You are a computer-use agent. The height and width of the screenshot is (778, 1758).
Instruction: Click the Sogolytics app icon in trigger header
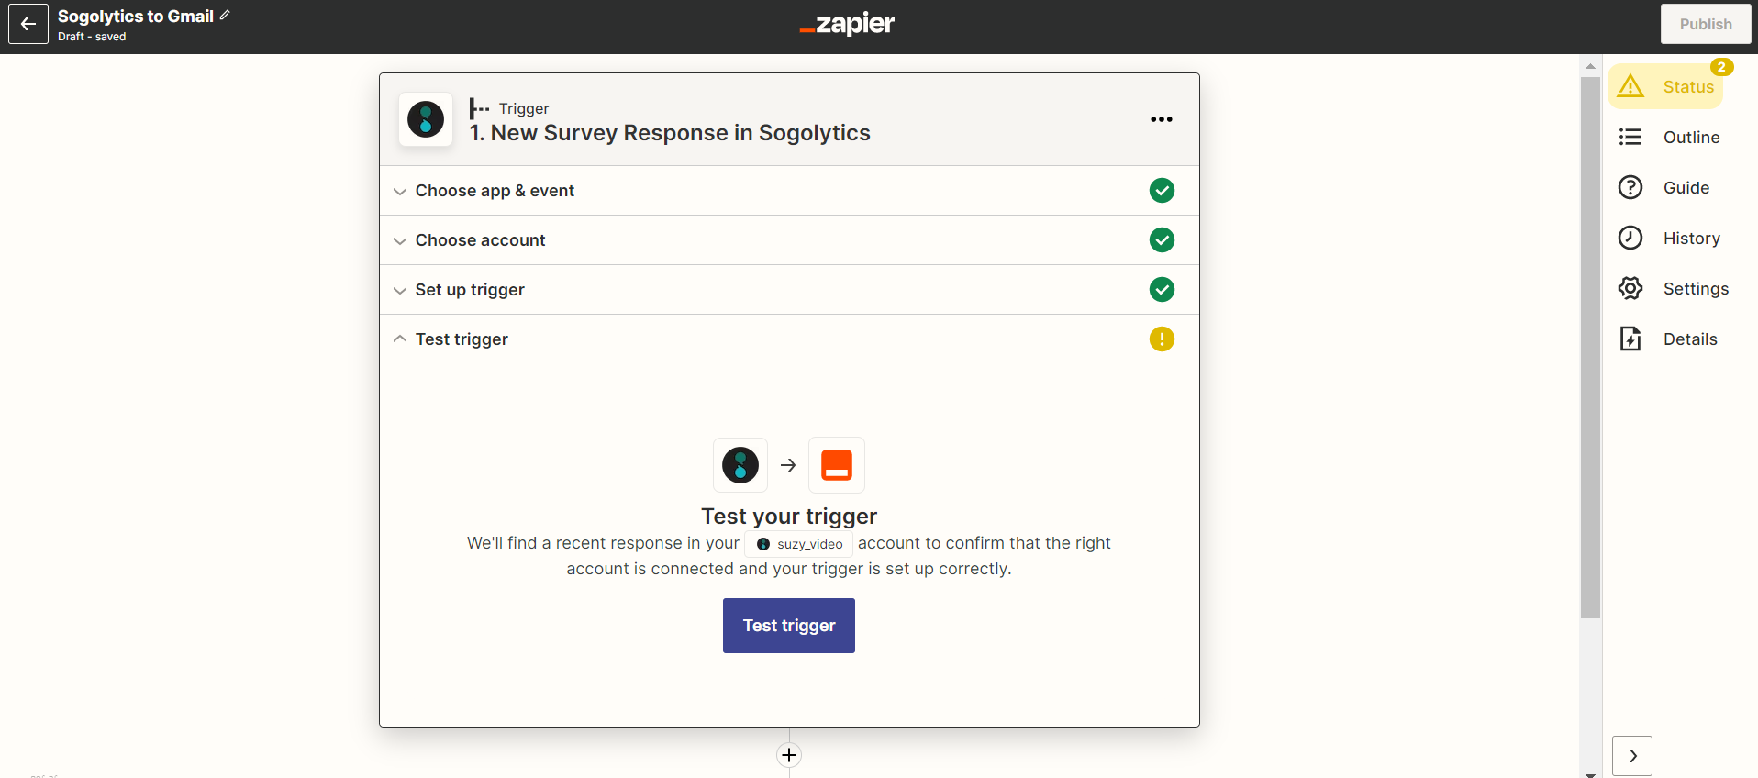coord(426,119)
